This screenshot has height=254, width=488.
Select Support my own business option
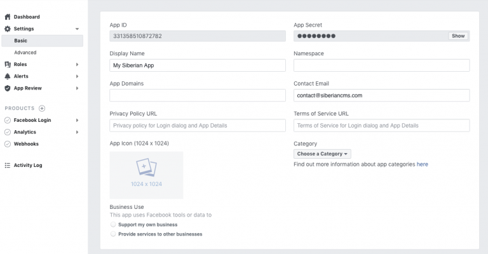point(113,225)
